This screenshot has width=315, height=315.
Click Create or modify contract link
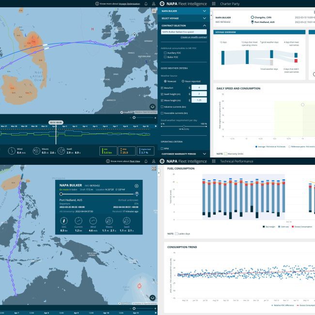coord(194,37)
